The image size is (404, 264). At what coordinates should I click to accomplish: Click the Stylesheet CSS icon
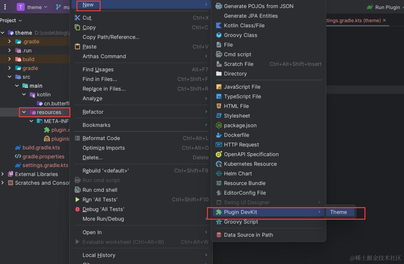[x=219, y=116]
